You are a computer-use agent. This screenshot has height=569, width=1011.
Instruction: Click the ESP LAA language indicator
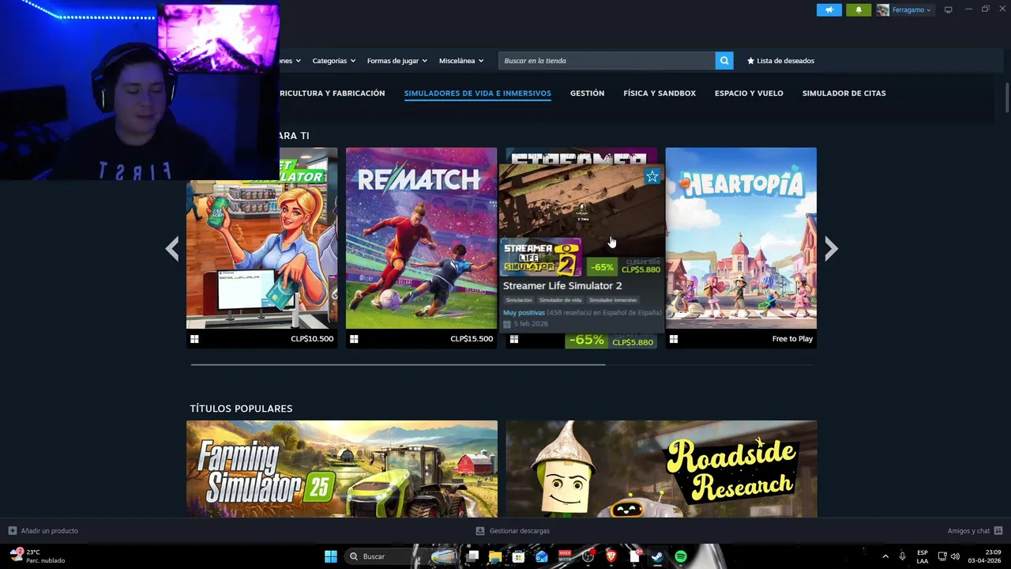click(923, 556)
